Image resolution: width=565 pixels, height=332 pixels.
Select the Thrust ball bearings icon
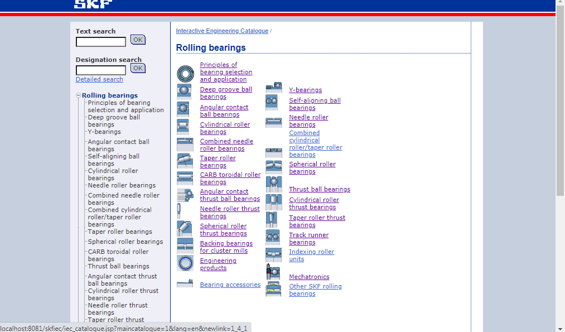(273, 184)
